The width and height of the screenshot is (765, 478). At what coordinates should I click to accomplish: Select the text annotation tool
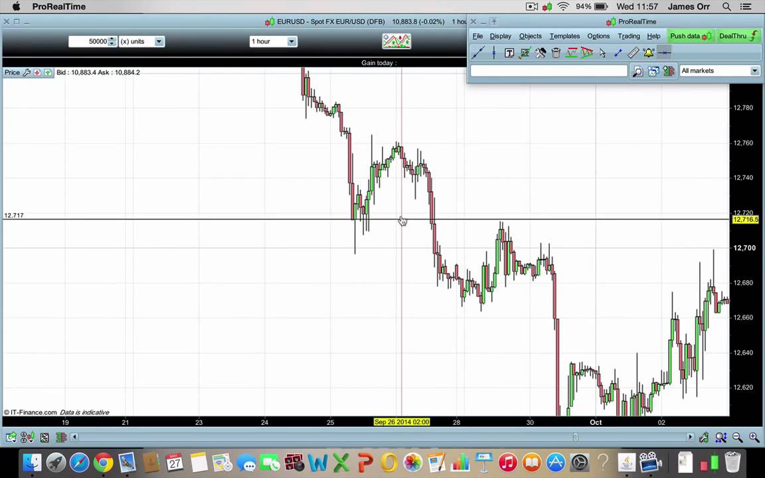[x=509, y=52]
